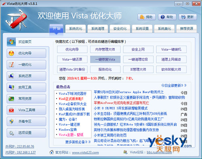Screen dimensions: 202x159
Task: Open news 英特尔为奔腾和赛扬处理器 headline
Action: tap(126, 130)
